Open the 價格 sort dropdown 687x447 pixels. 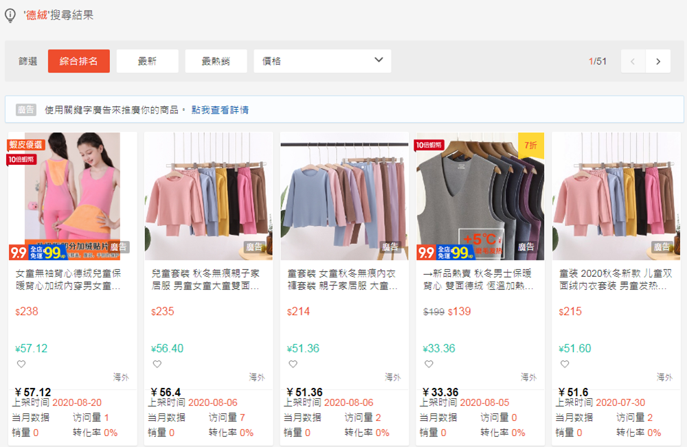[322, 61]
